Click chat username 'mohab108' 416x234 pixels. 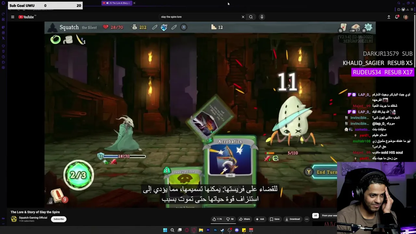click(361, 141)
